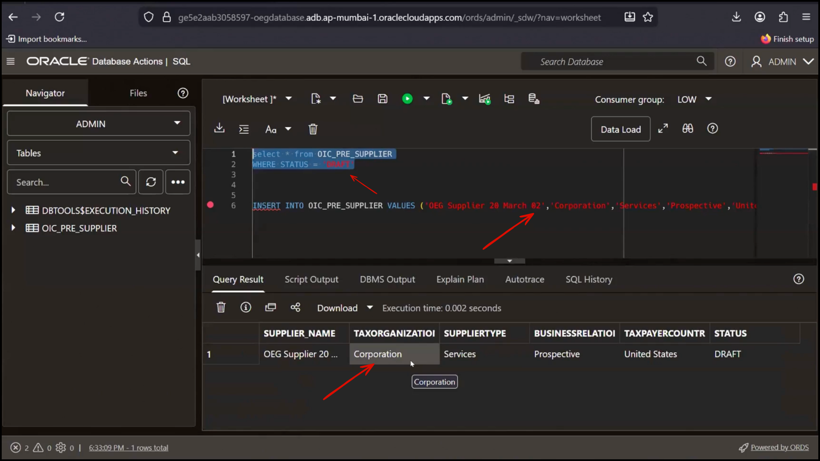Image resolution: width=820 pixels, height=461 pixels.
Task: Open the navigator more options ellipsis
Action: 178,182
